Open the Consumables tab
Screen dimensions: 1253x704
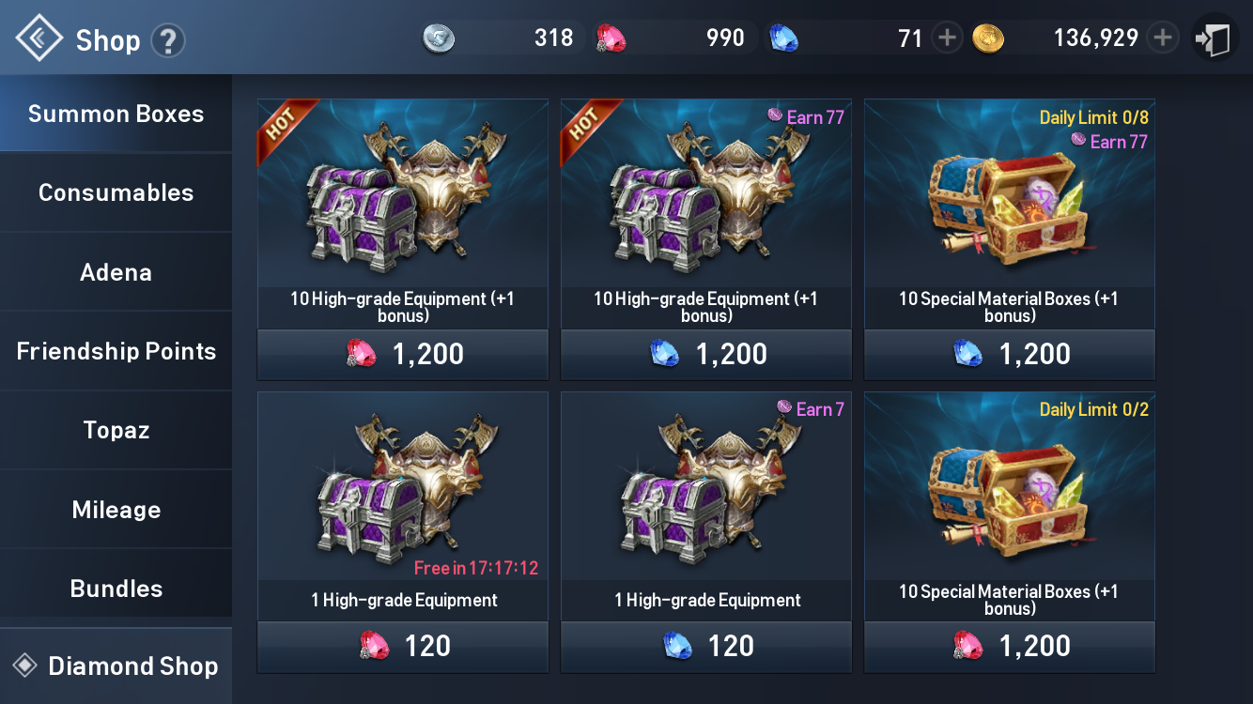[116, 192]
